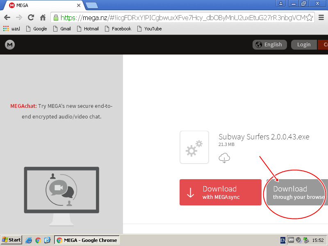Image resolution: width=328 pixels, height=246 pixels.
Task: Click the Chrome profile user icon
Action: [x=281, y=3]
